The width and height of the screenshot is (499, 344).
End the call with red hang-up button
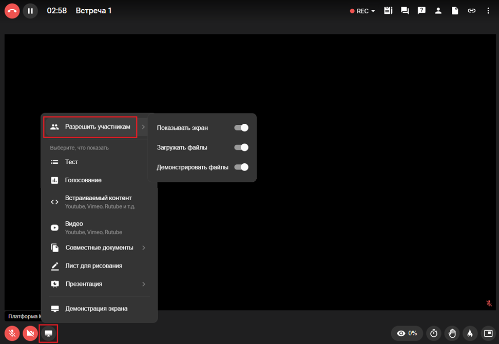click(12, 11)
